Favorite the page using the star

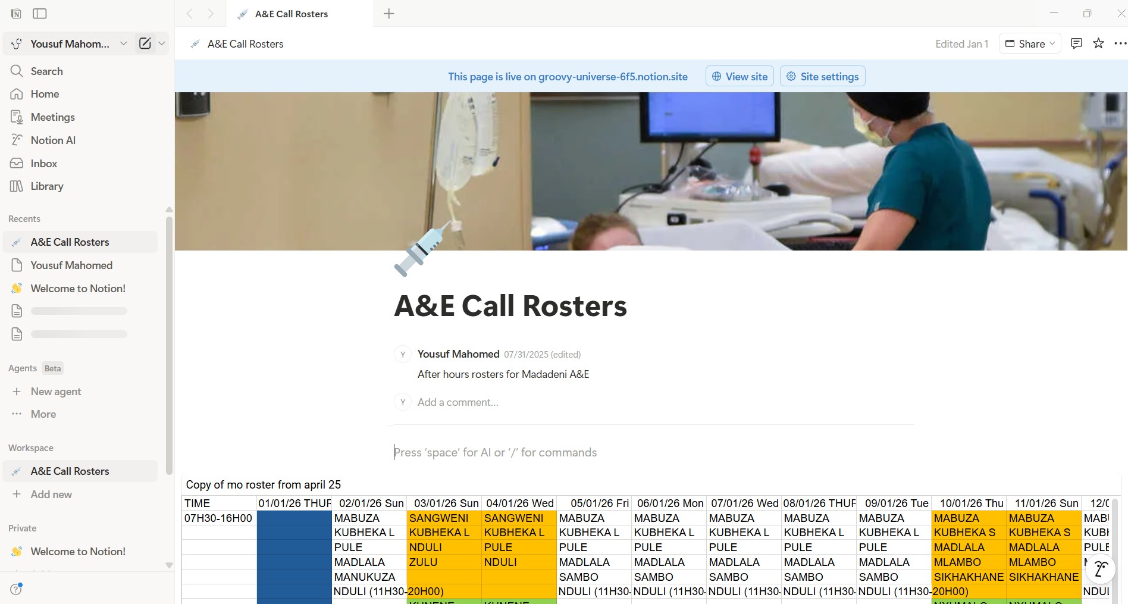[1098, 43]
